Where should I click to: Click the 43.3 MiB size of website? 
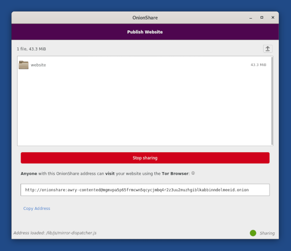[x=258, y=65]
